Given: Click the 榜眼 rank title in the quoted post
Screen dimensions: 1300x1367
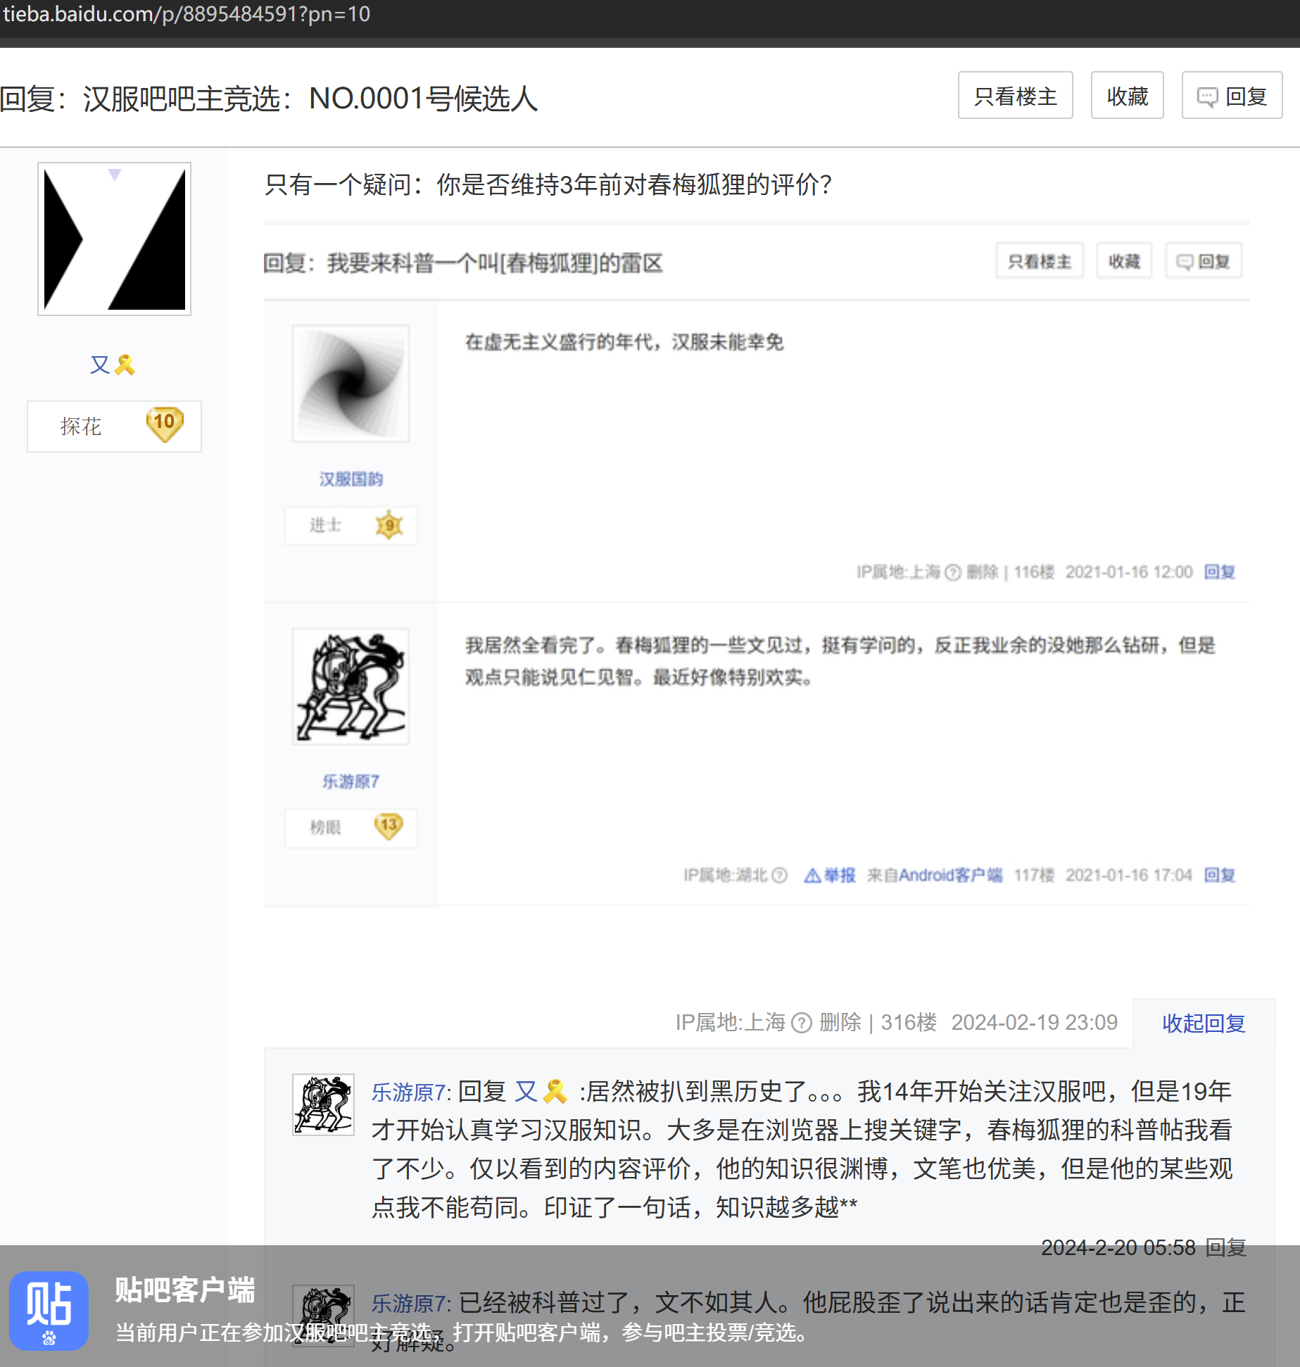Looking at the screenshot, I should pos(325,827).
